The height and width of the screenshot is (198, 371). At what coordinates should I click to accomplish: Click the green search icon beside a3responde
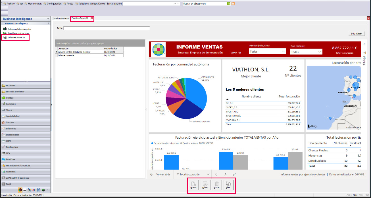[x=229, y=4]
